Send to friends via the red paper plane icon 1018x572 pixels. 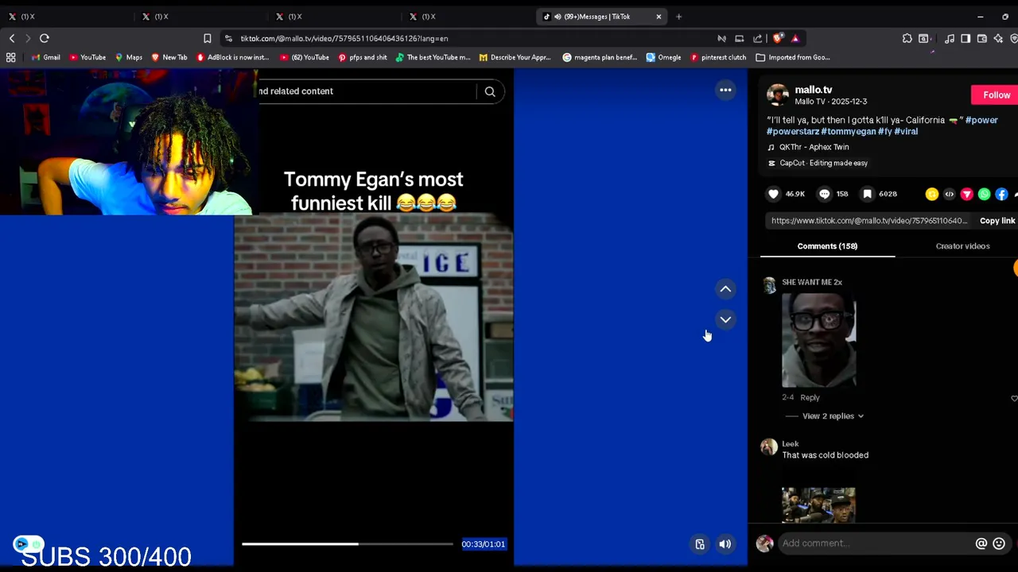(967, 194)
